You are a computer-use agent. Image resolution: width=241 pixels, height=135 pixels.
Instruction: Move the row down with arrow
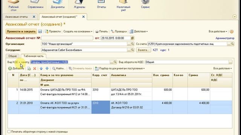[47, 68]
